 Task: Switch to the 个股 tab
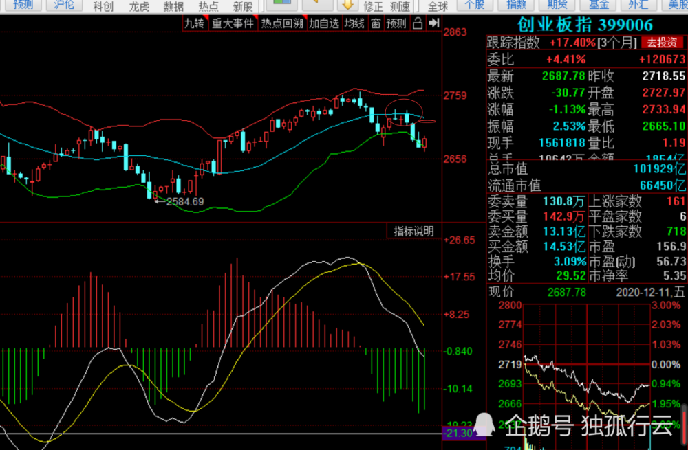coord(475,5)
